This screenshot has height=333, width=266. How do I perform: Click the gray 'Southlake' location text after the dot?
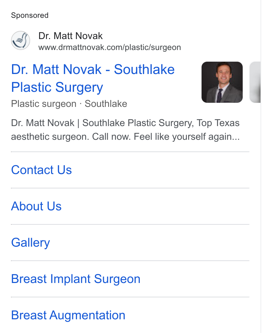(x=106, y=104)
